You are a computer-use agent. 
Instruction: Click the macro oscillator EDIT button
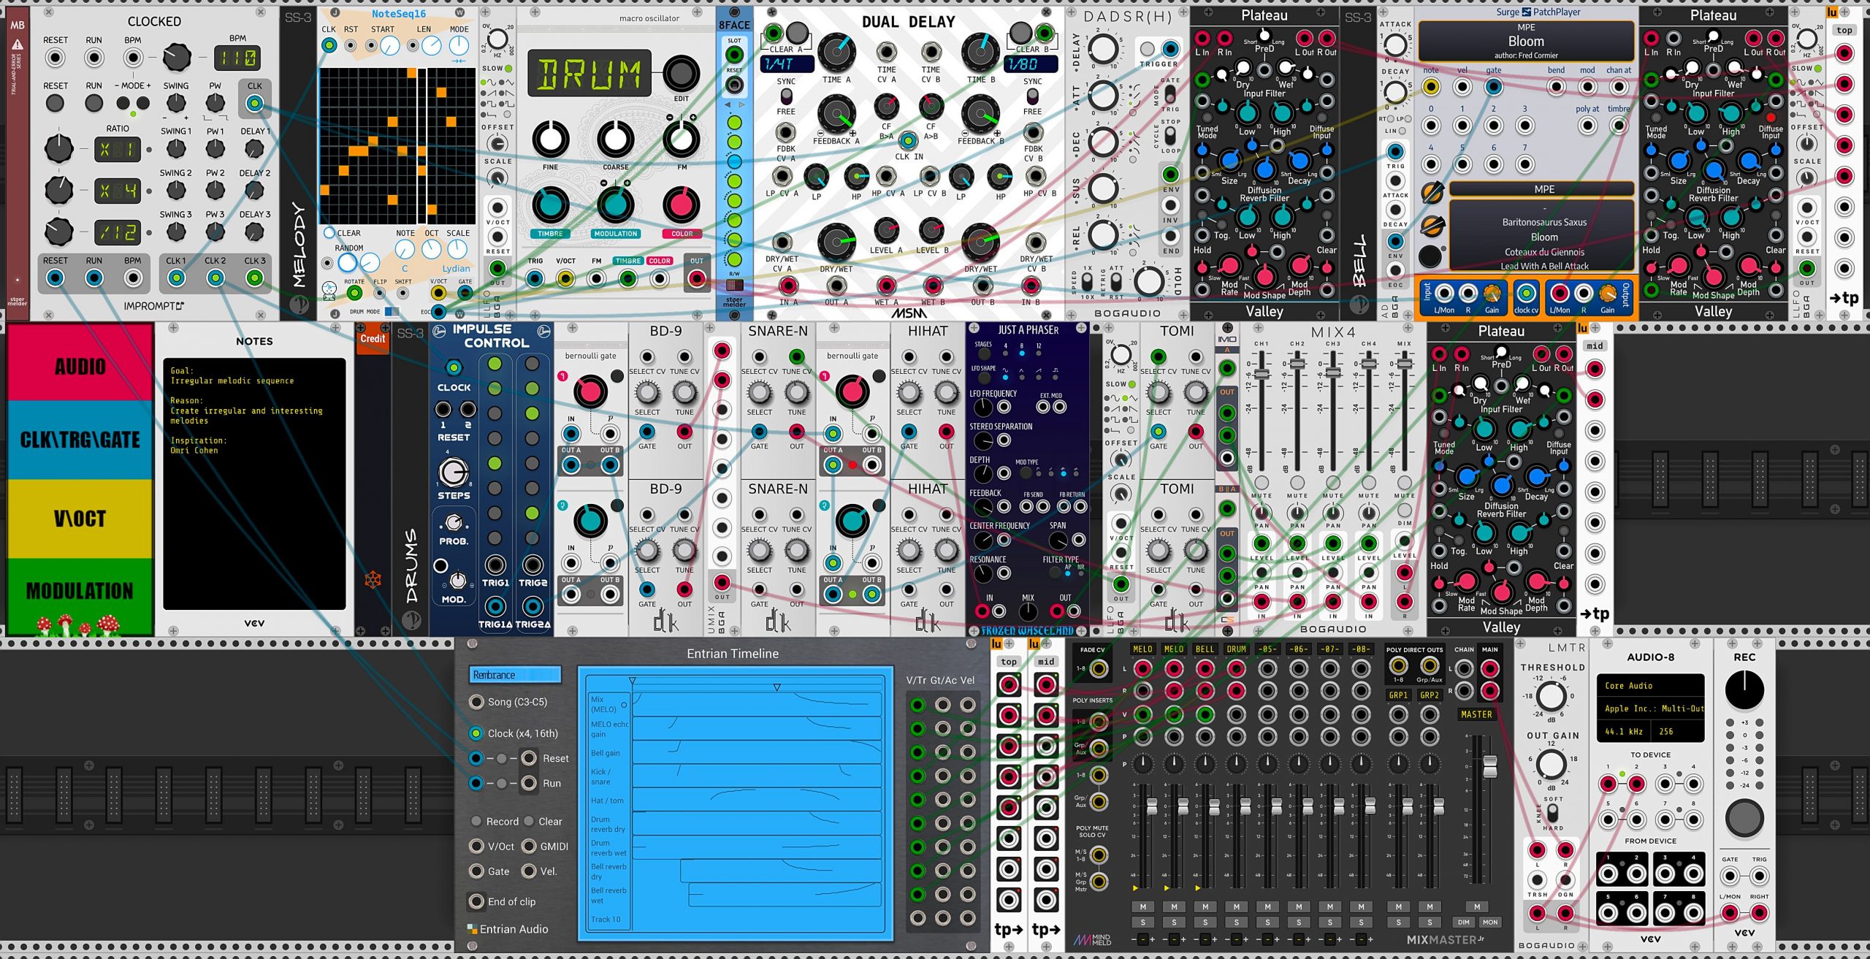pos(681,74)
